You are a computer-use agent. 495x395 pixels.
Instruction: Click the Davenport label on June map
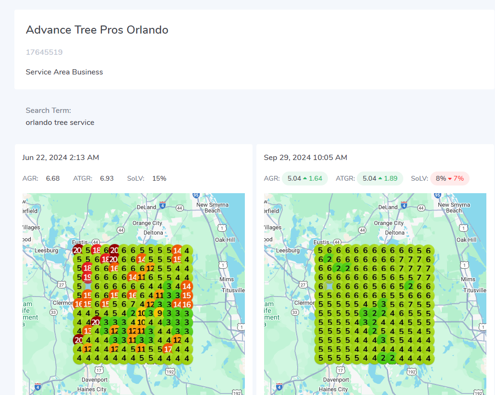(x=95, y=380)
